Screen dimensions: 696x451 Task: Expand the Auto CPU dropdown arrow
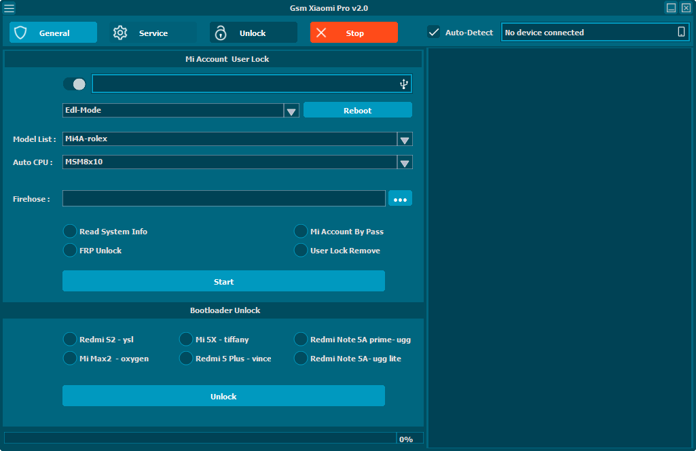click(x=405, y=162)
